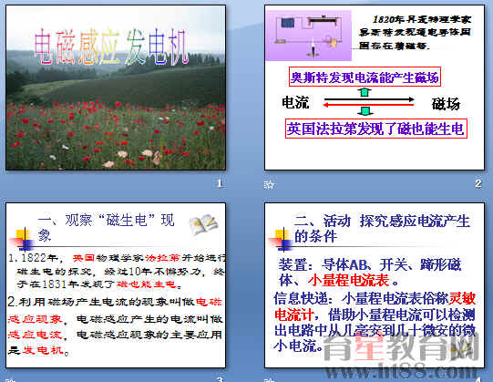Viewport: 493px width, 382px height.
Task: Click the yellow-blue square decoration on slide 3
Action: pos(24,240)
